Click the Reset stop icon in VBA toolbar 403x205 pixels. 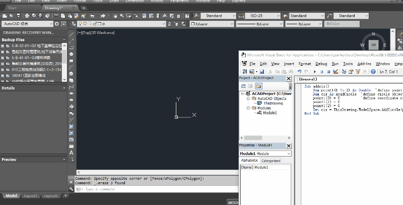point(328,72)
